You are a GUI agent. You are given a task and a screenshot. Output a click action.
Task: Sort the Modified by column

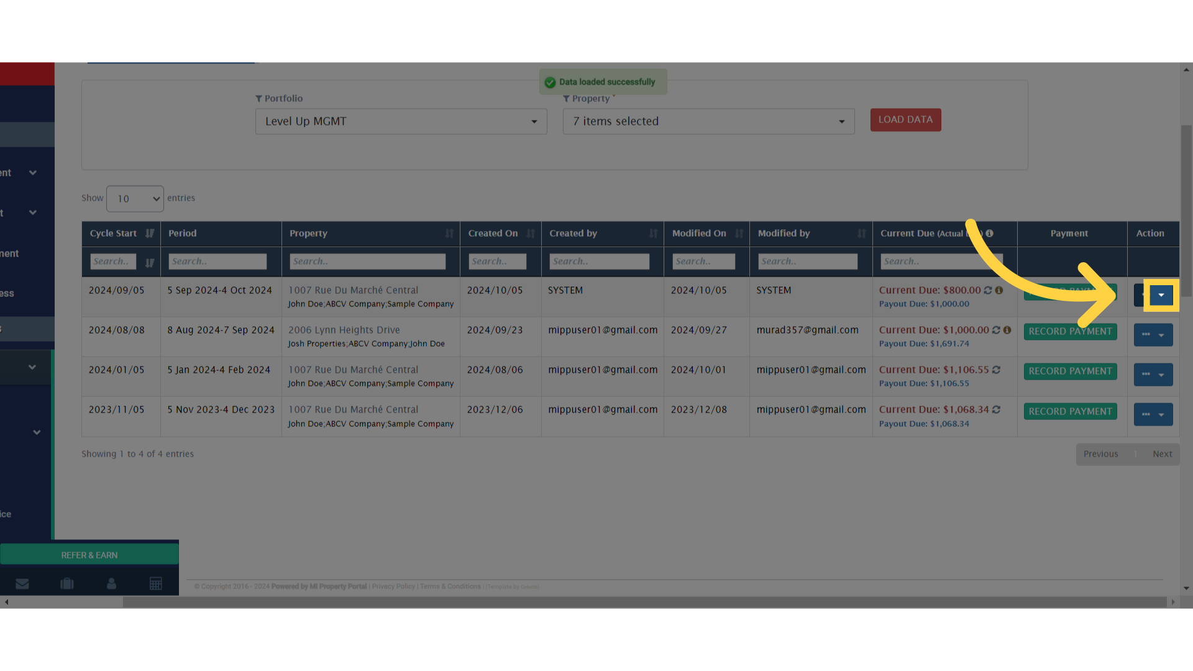(x=861, y=233)
